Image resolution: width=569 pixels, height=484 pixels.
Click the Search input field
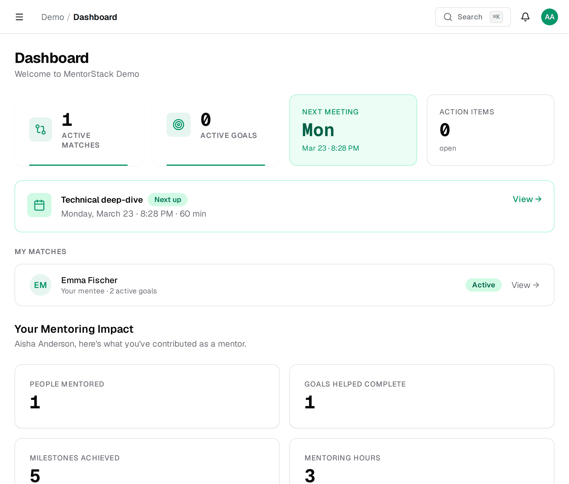click(x=473, y=17)
